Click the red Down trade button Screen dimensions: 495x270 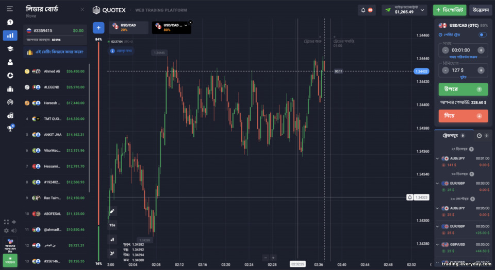[463, 116]
